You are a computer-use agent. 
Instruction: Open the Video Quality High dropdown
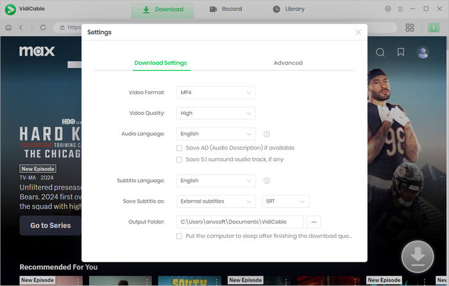pyautogui.click(x=216, y=113)
